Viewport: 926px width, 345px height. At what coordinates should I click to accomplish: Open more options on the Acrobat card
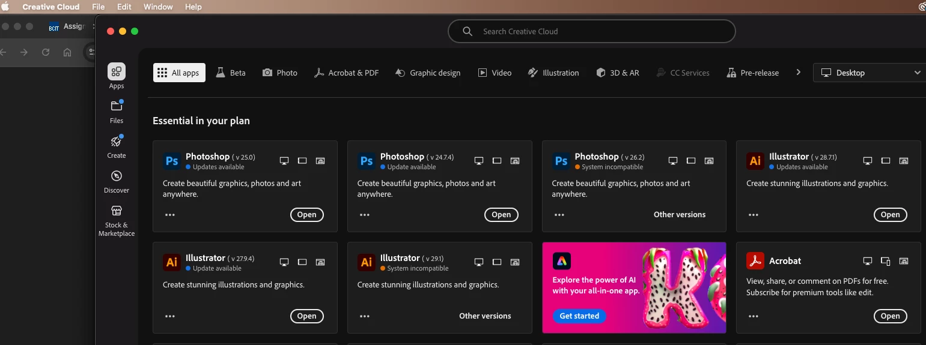[754, 316]
